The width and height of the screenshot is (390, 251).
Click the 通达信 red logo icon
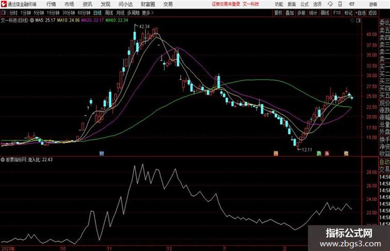coord(4,4)
